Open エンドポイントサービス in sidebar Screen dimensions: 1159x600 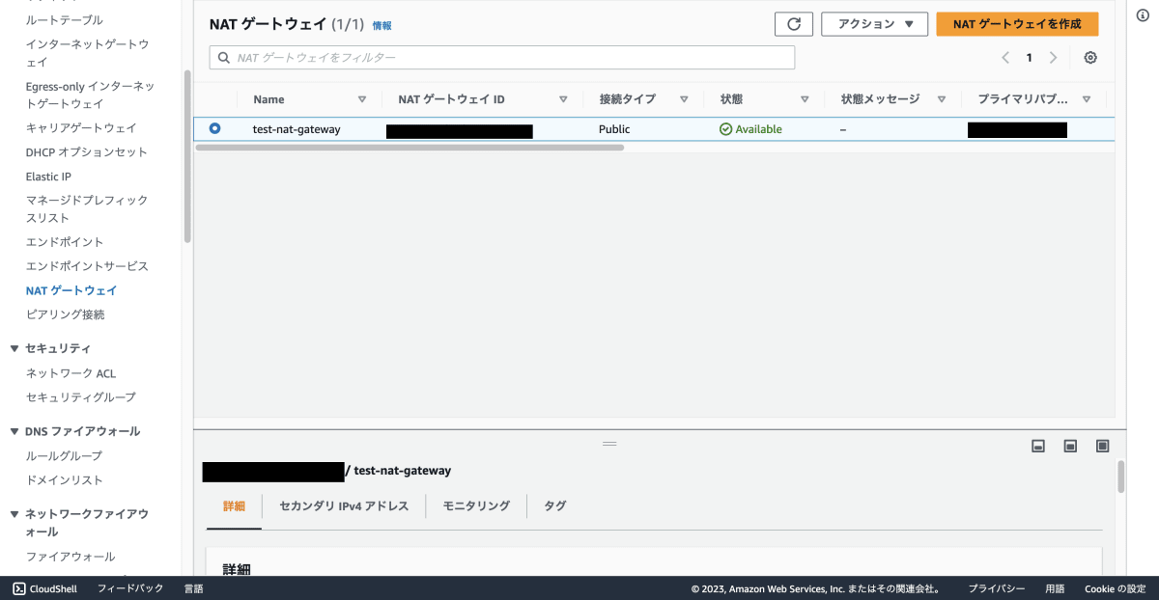pos(87,266)
